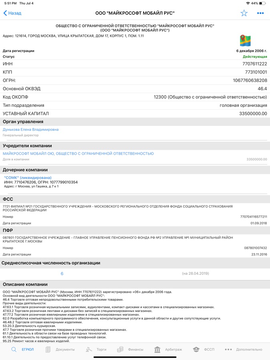Tap the Арбитраж courthouse icon
The width and height of the screenshot is (270, 360).
point(157,350)
